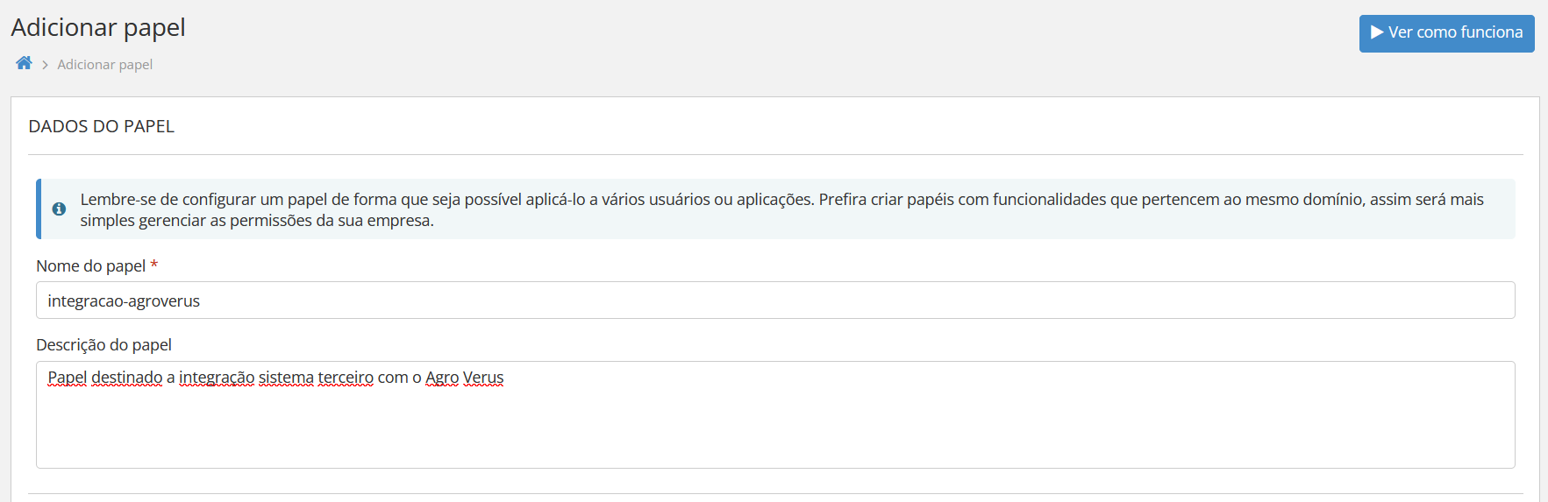Screen dimensions: 1548x502
Task: Click the 'Adicionar papel' page title
Action: tap(98, 27)
